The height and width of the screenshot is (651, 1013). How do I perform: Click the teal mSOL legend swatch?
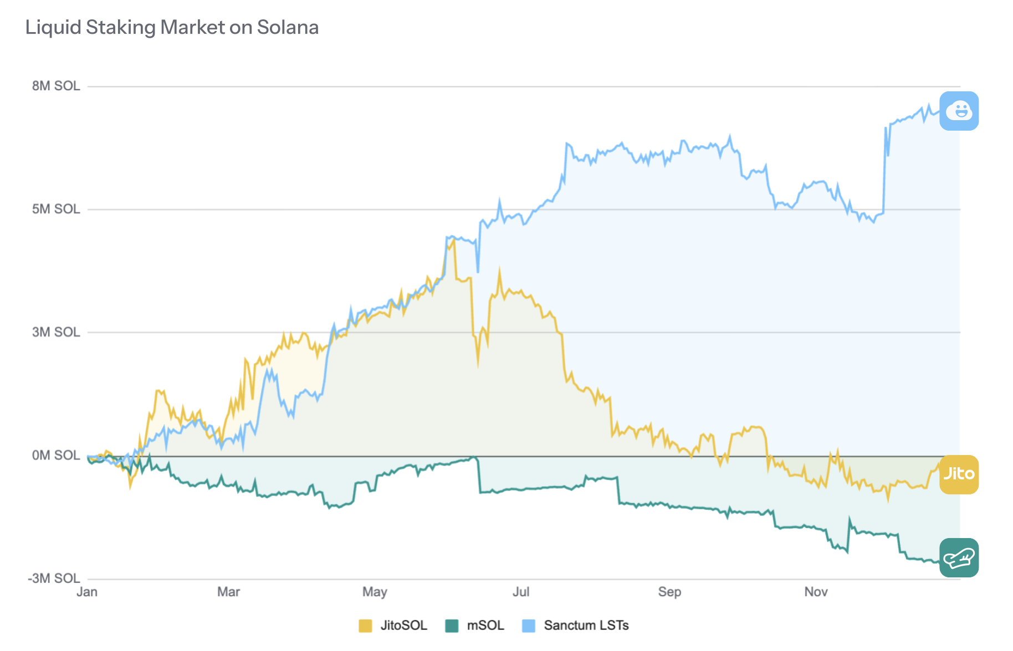452,626
